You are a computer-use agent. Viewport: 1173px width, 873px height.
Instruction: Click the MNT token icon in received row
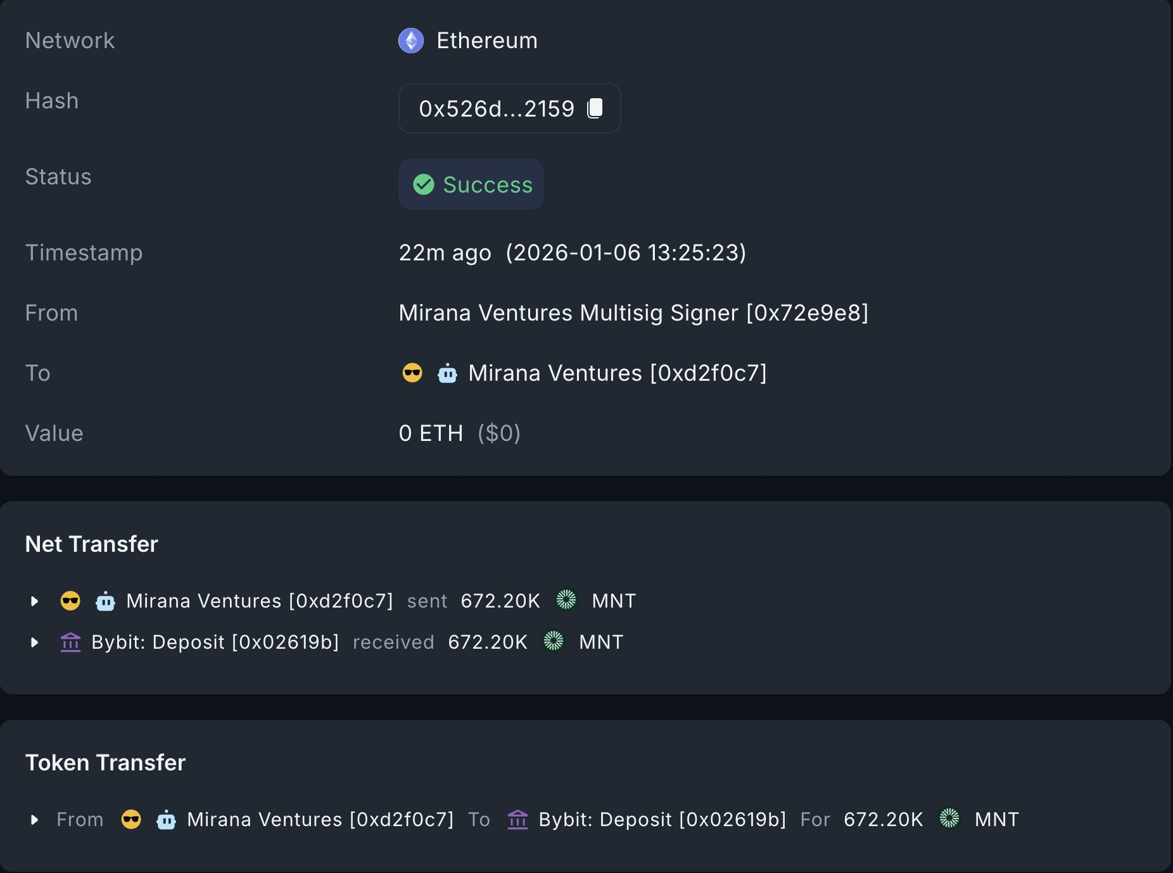click(554, 641)
